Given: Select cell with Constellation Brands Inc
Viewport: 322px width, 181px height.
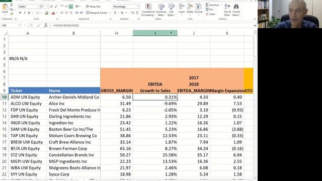Looking at the screenshot, I should point(73,155).
